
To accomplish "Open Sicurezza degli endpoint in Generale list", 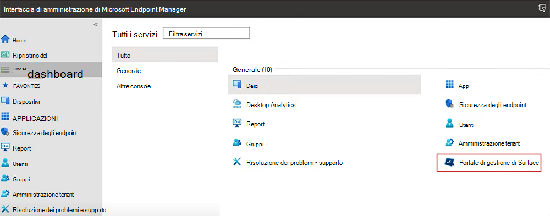I will pyautogui.click(x=492, y=105).
